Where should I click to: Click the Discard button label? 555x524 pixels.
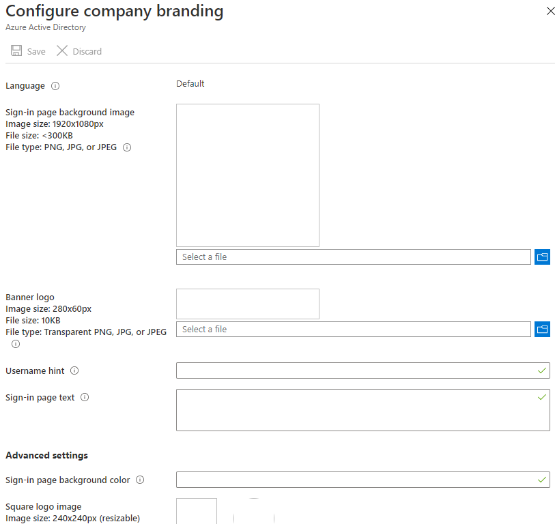tap(87, 52)
